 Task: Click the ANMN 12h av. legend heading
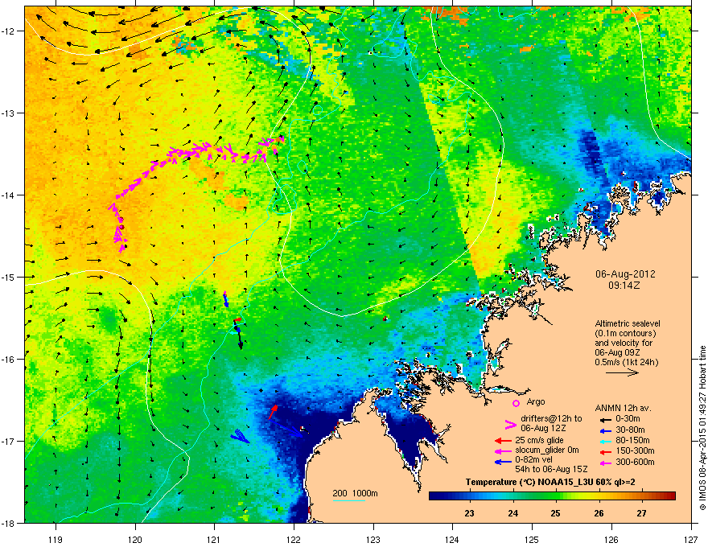point(623,408)
